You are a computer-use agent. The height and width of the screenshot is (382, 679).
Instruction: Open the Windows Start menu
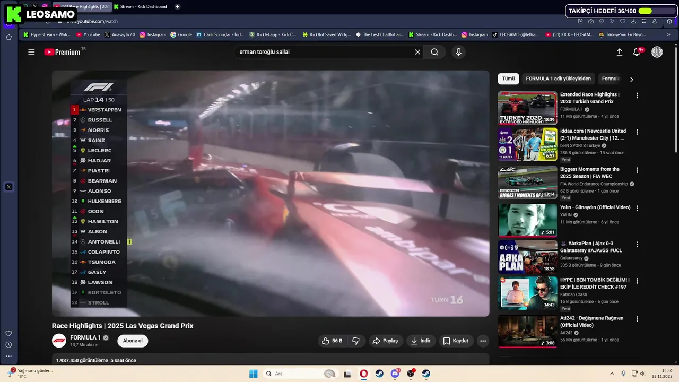[254, 374]
